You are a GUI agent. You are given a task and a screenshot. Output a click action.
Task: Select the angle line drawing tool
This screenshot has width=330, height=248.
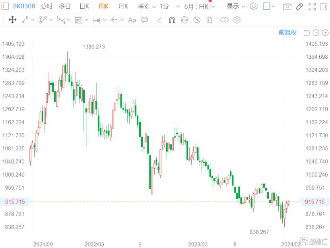(x=160, y=20)
